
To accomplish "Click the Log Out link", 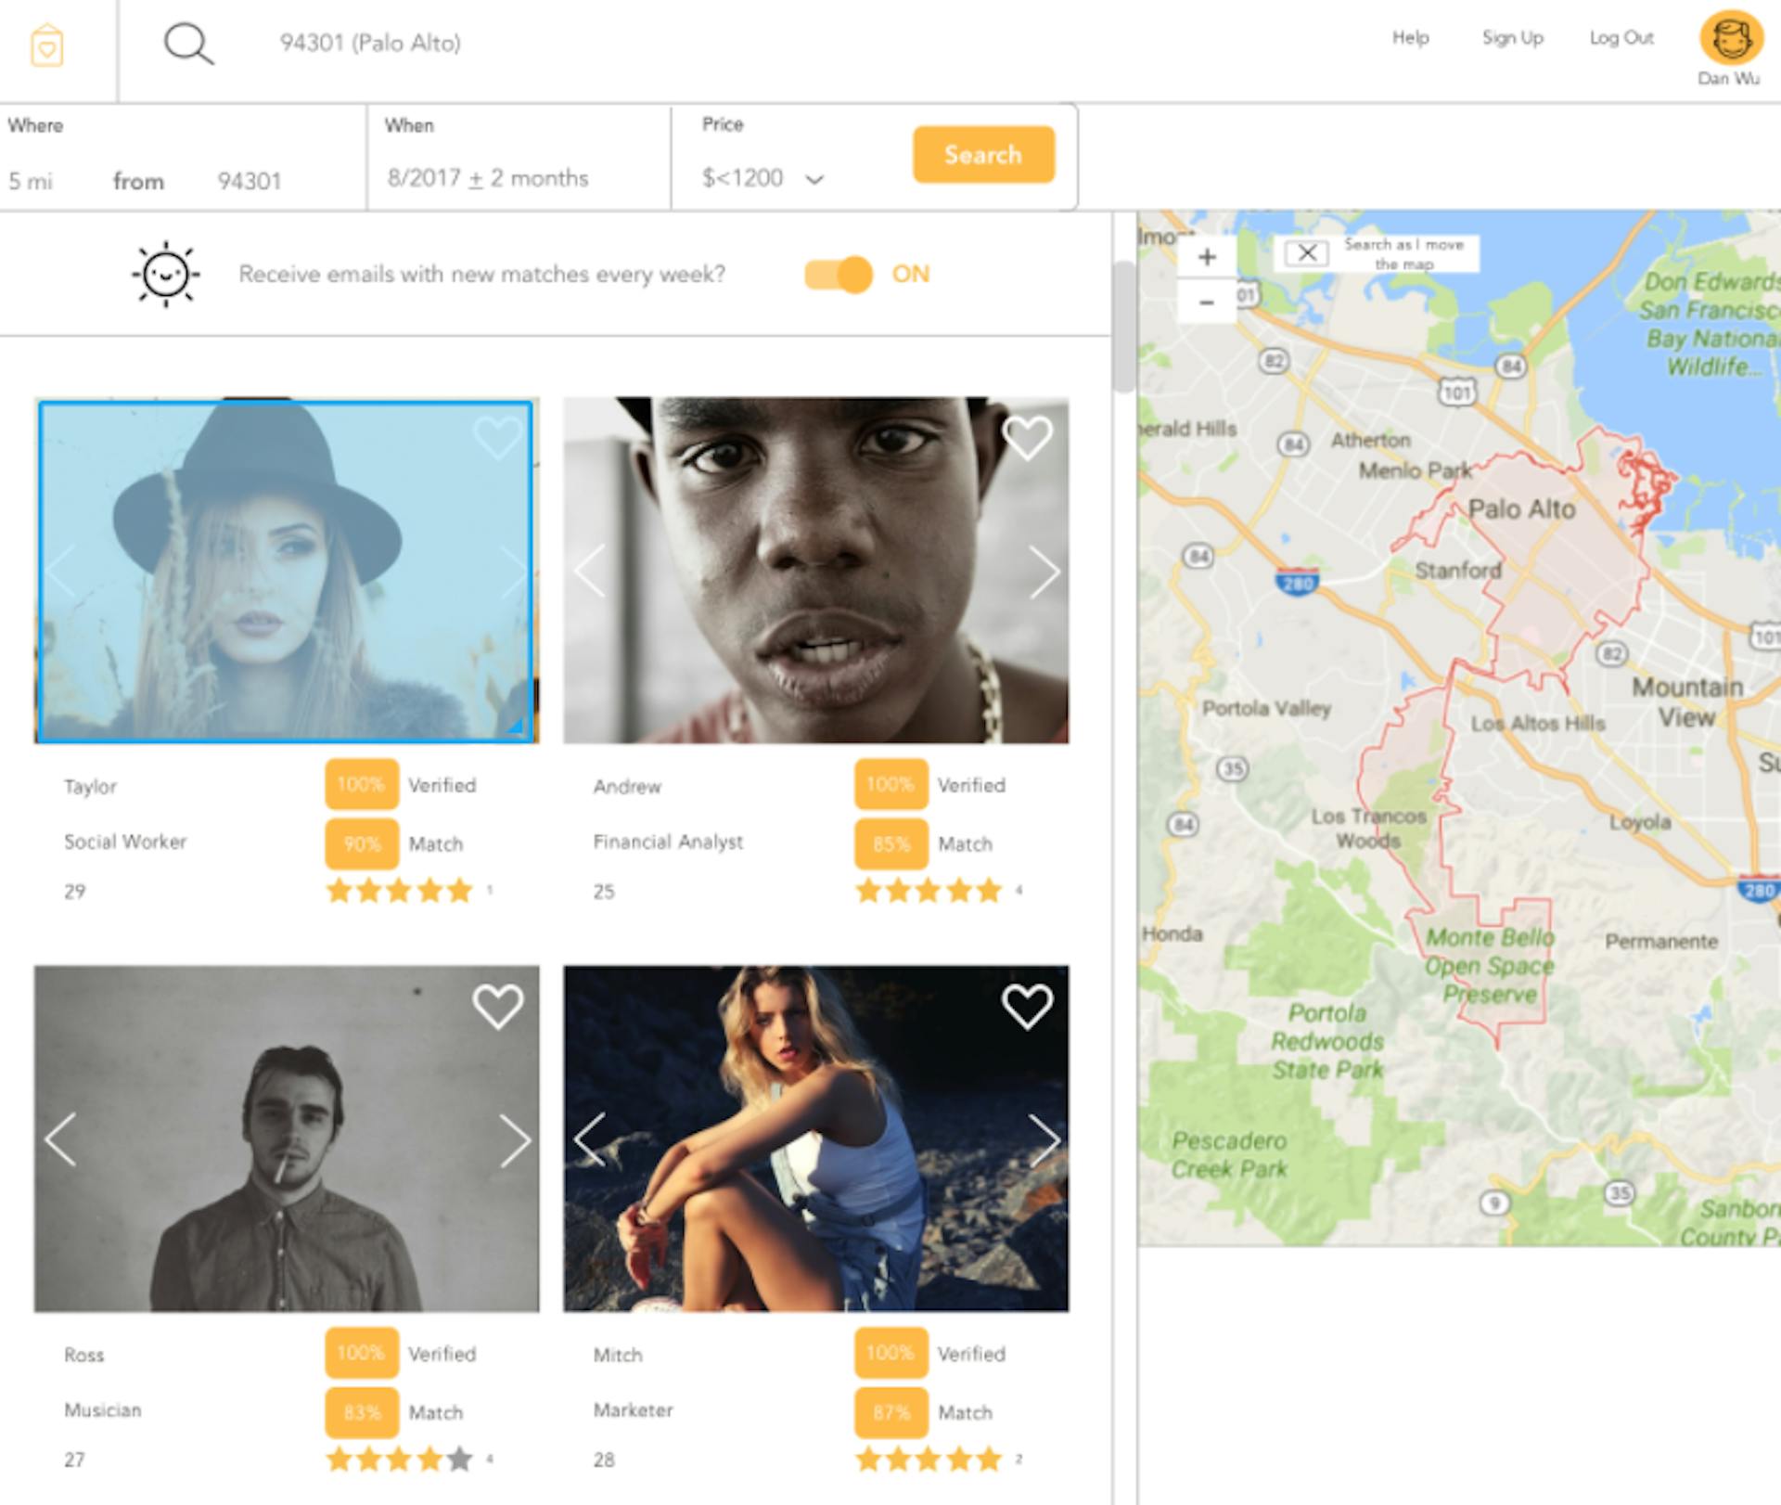I will [1621, 37].
